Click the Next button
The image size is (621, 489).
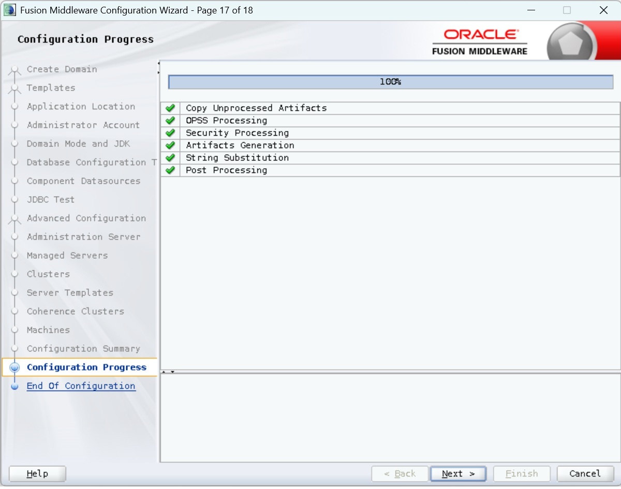point(458,473)
